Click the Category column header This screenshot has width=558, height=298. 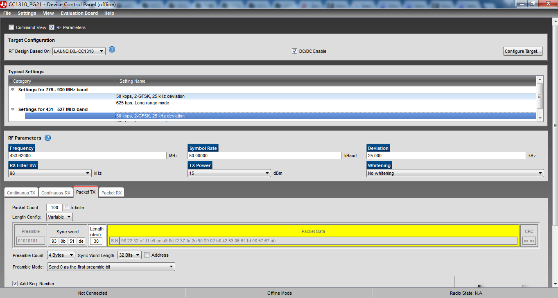pyautogui.click(x=62, y=81)
